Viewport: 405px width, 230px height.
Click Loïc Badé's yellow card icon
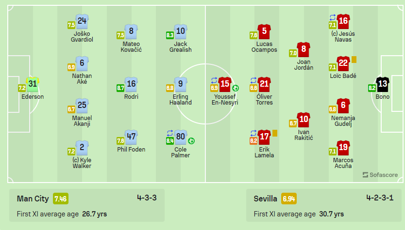tap(354, 60)
